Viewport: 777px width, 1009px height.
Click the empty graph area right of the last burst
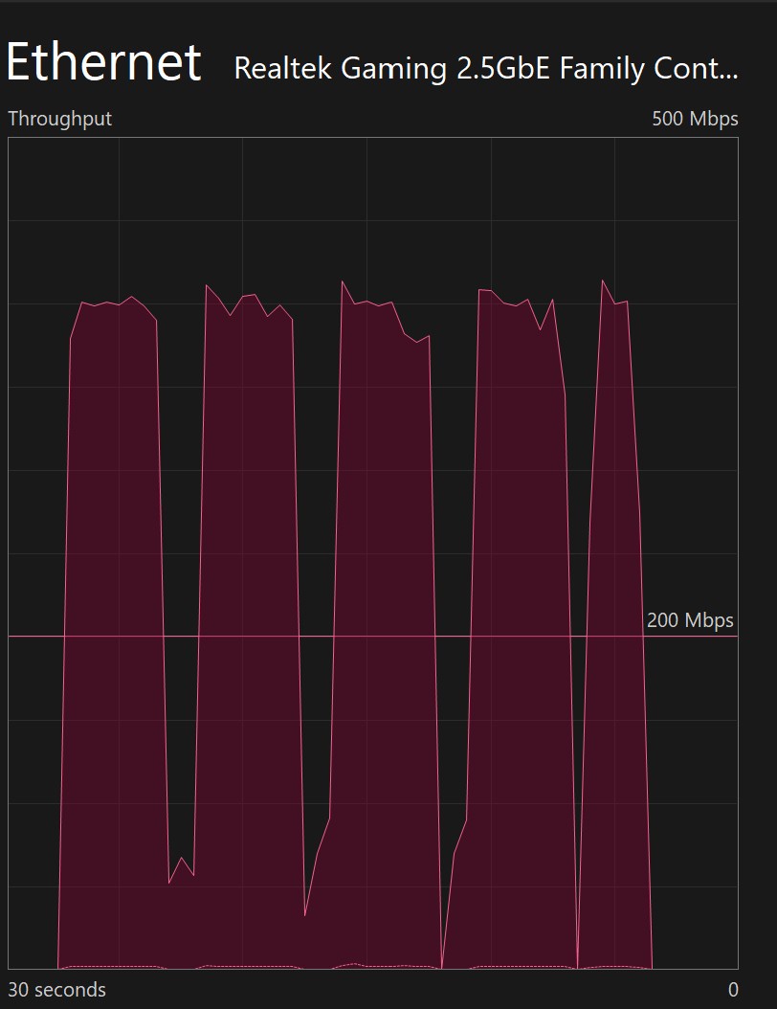point(696,814)
